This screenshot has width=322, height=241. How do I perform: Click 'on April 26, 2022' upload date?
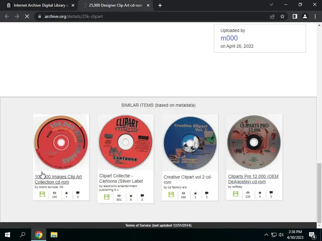click(237, 46)
